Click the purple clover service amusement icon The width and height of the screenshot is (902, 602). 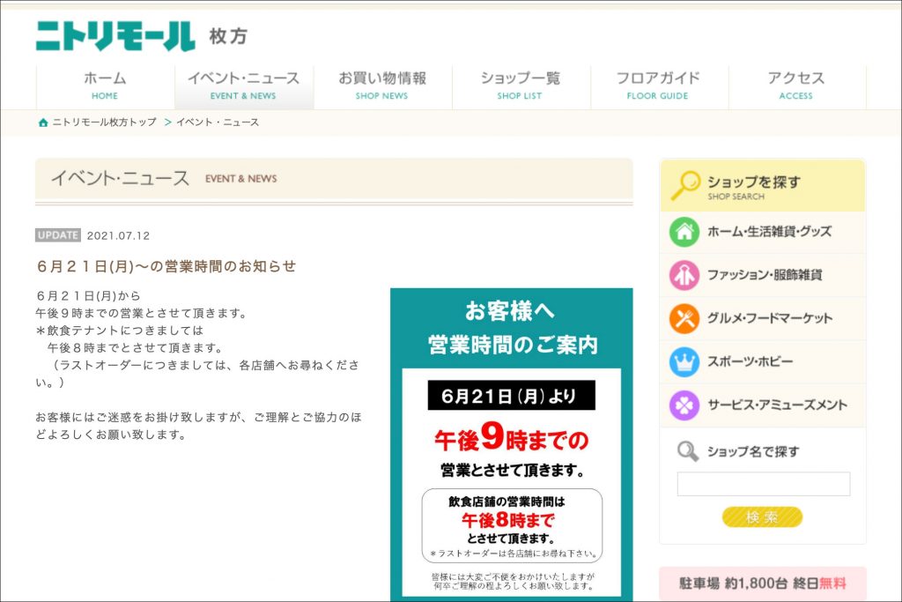[684, 405]
